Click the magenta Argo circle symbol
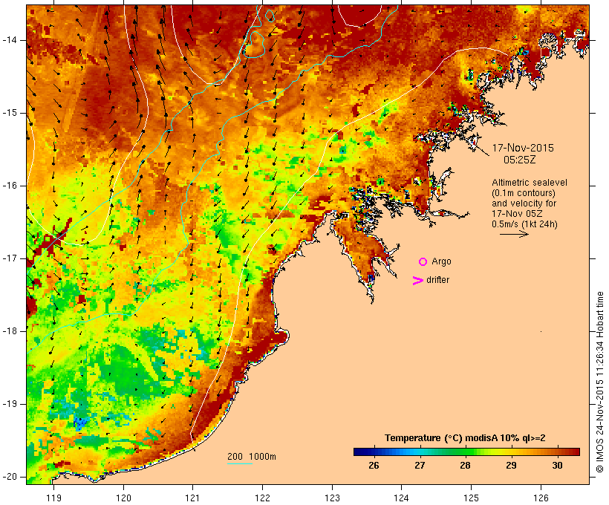The height and width of the screenshot is (505, 609). [423, 262]
